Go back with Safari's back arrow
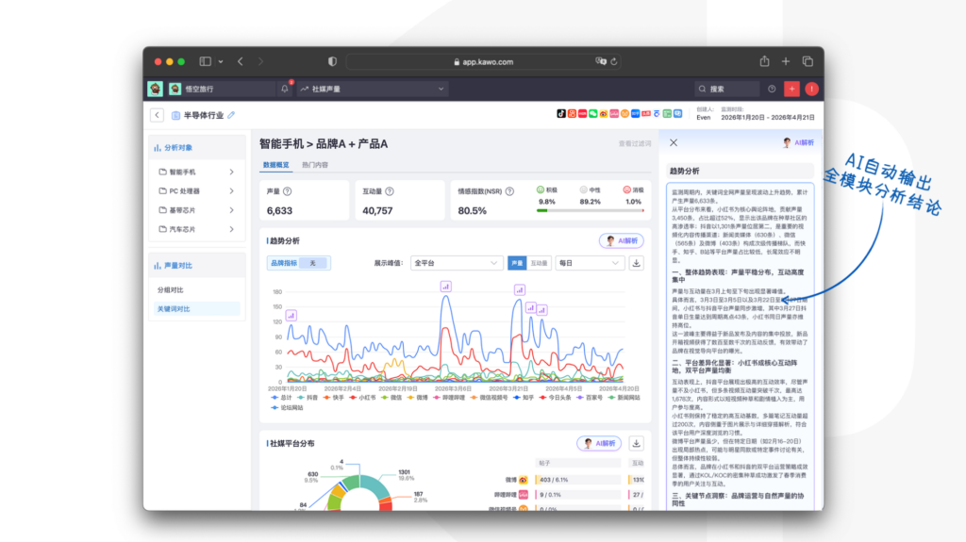The image size is (966, 542). click(x=241, y=61)
